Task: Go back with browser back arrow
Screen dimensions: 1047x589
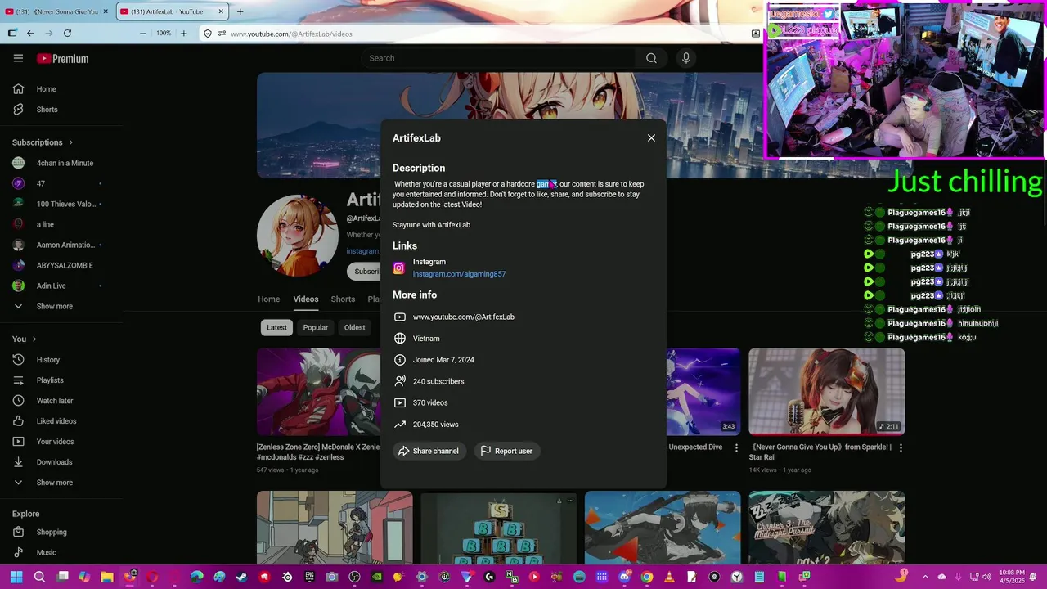Action: click(30, 34)
